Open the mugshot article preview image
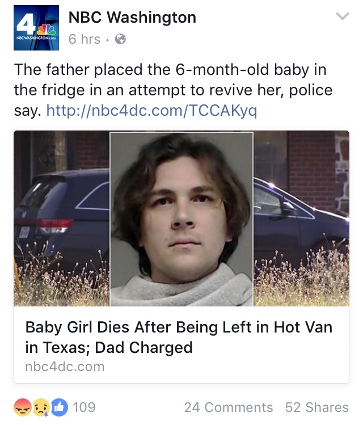Viewport: 363px width, 425px height. pos(181,219)
